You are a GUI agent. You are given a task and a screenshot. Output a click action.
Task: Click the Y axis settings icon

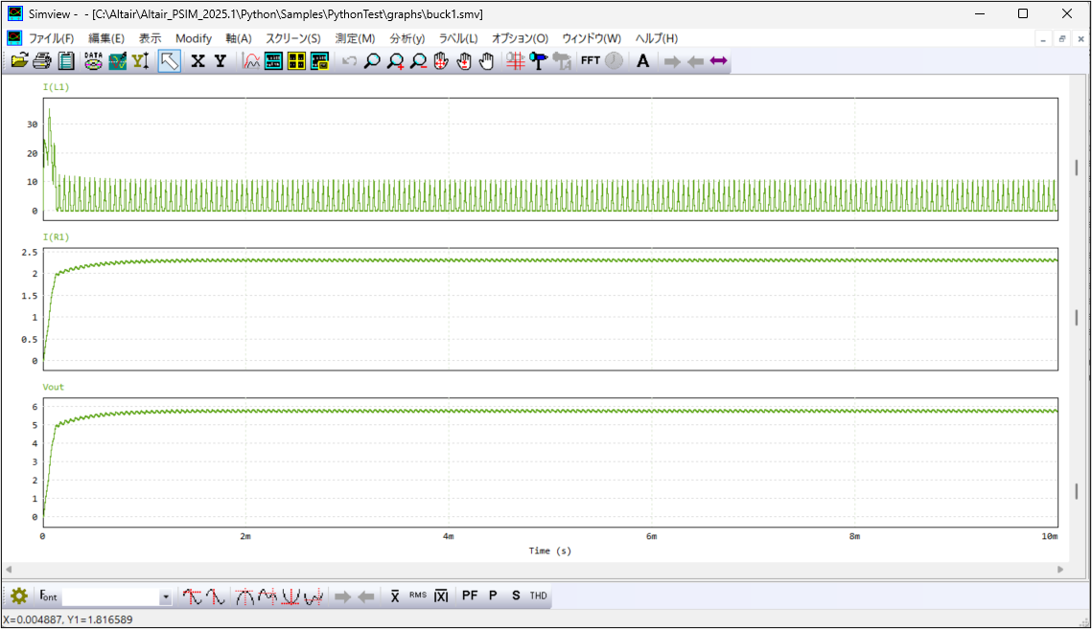(x=220, y=61)
